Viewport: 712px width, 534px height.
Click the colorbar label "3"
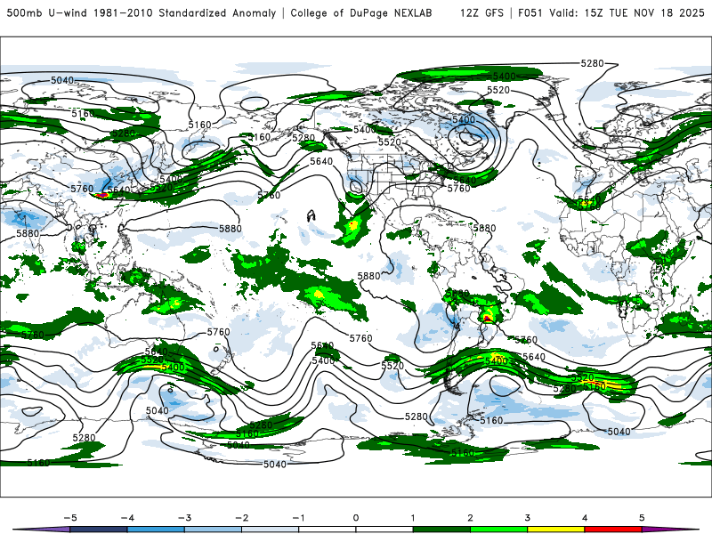[x=527, y=518]
